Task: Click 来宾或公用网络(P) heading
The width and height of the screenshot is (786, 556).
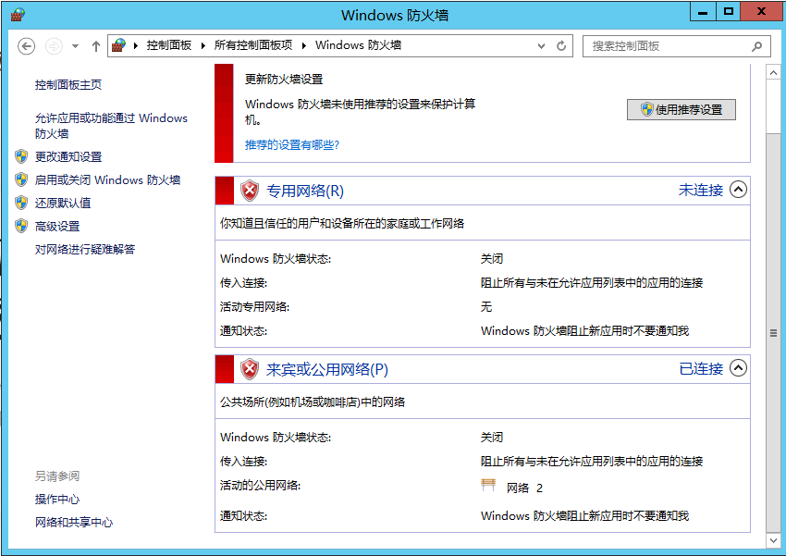Action: pos(326,369)
